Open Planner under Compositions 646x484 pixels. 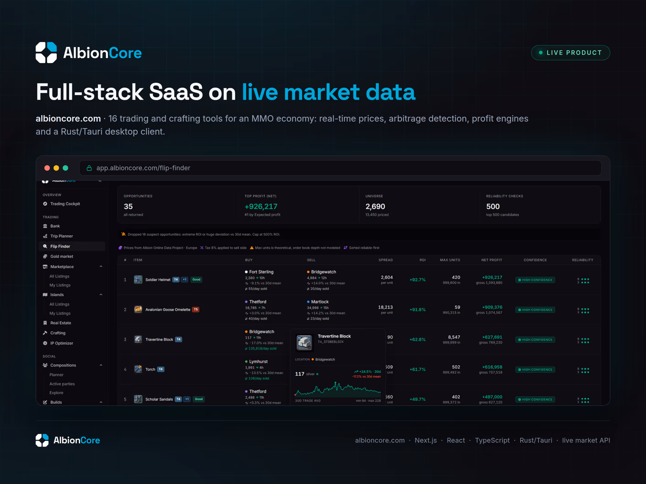point(57,375)
